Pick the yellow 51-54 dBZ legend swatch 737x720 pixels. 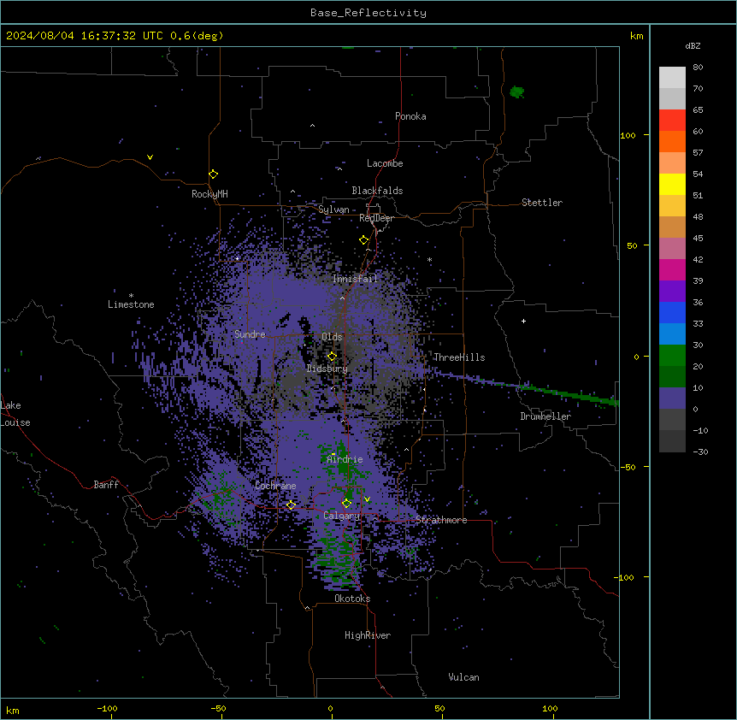[x=672, y=184]
